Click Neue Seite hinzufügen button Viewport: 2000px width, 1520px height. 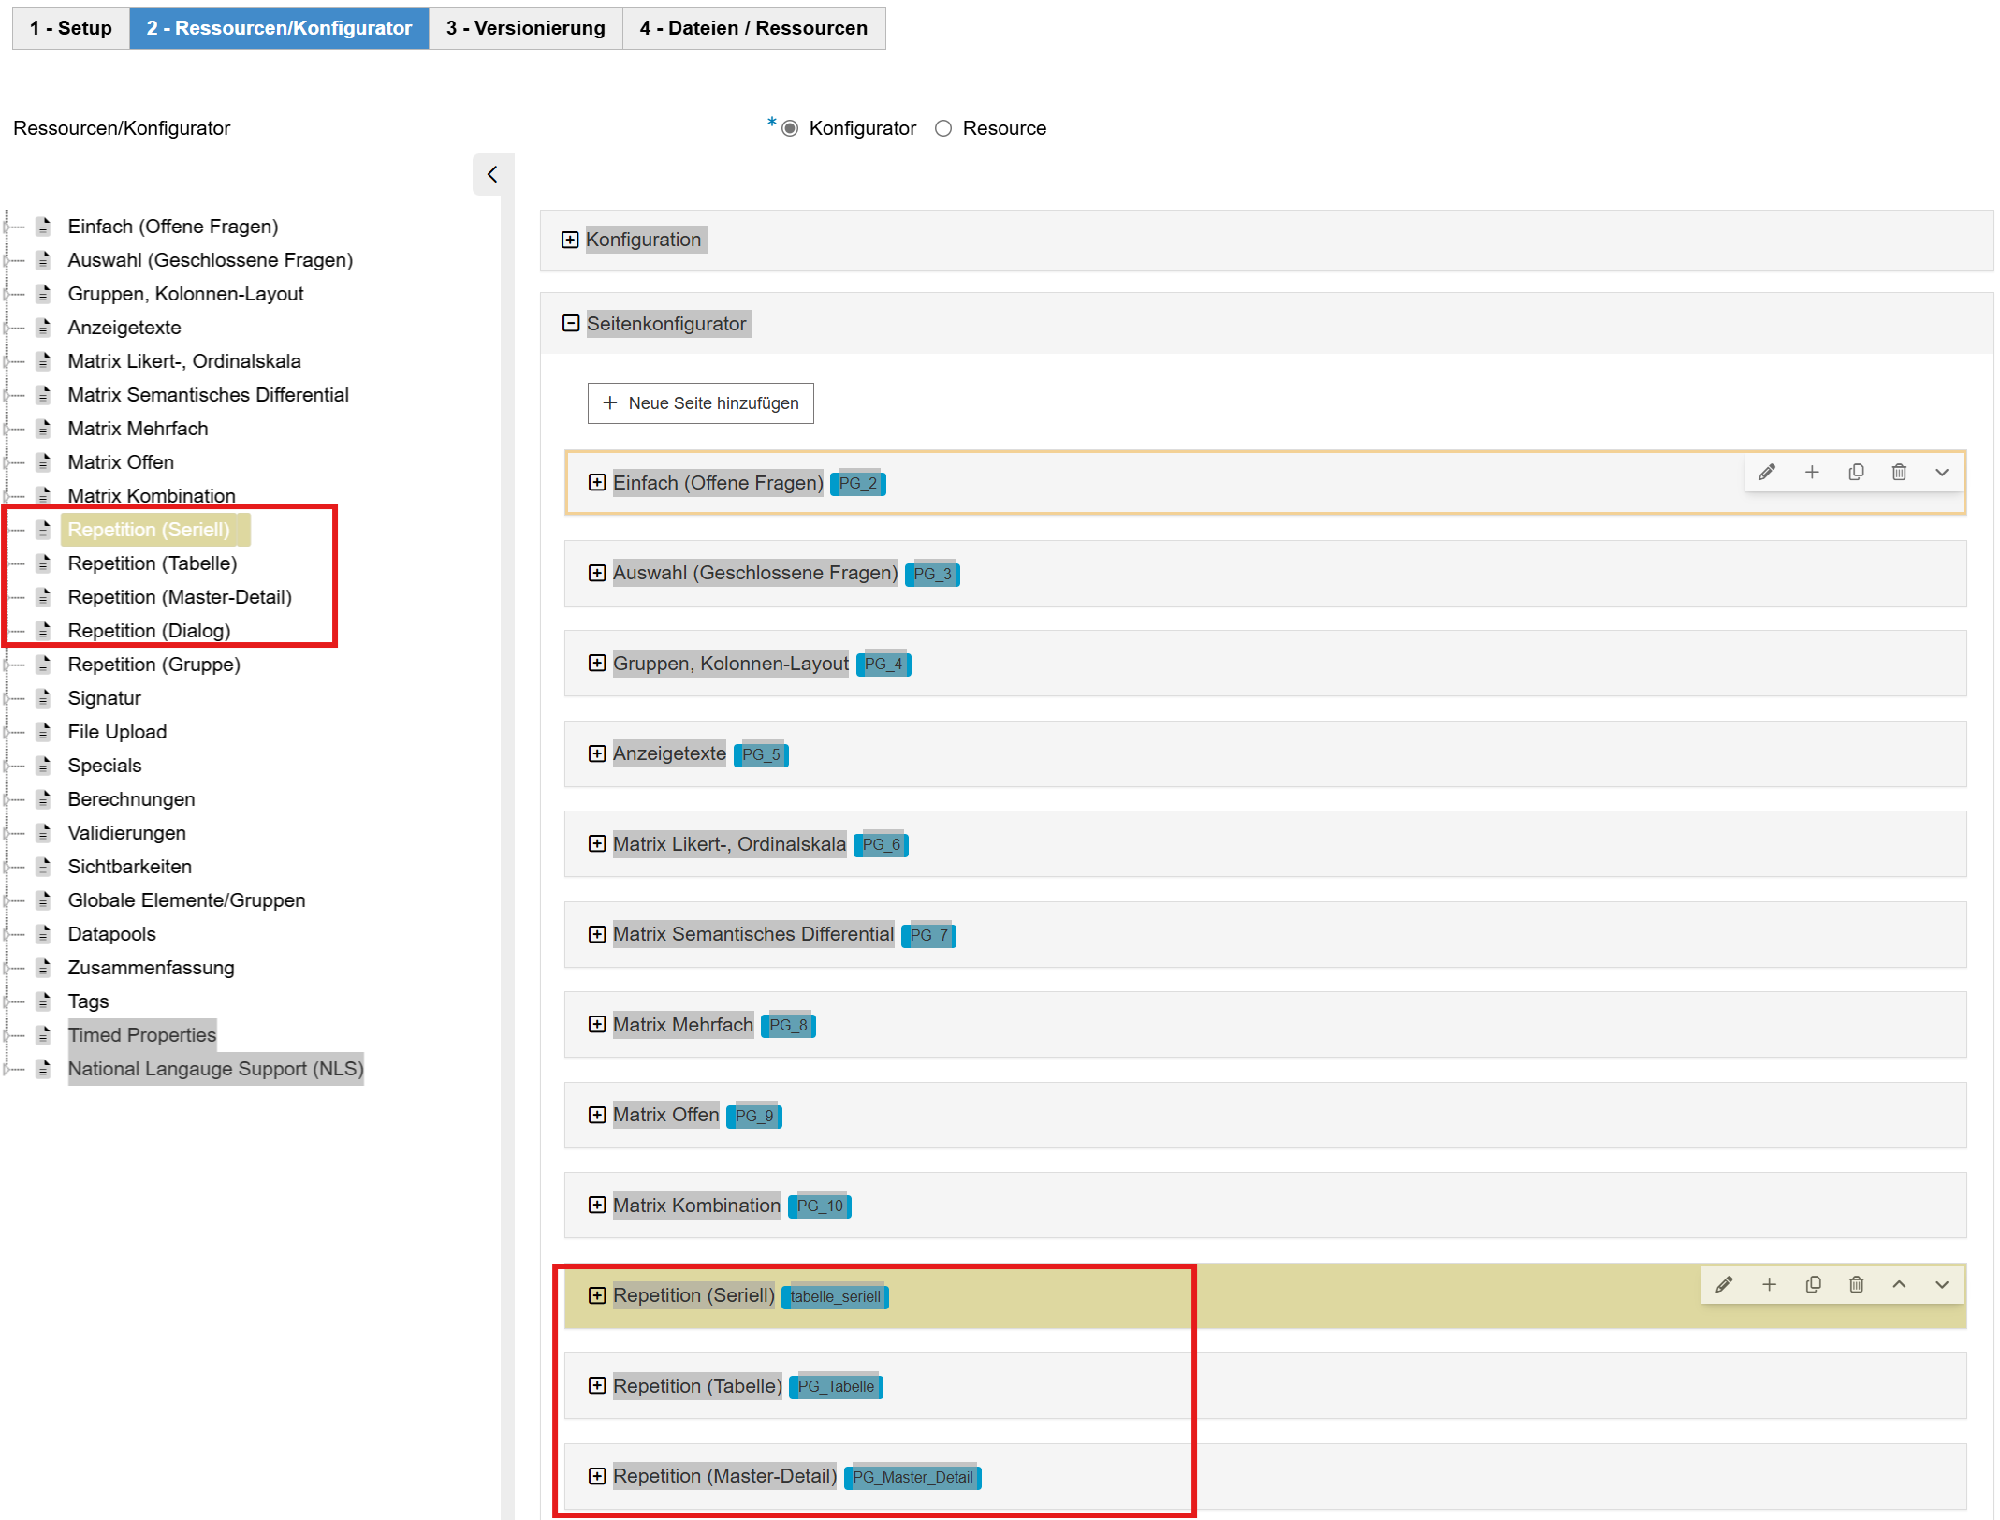(x=700, y=403)
